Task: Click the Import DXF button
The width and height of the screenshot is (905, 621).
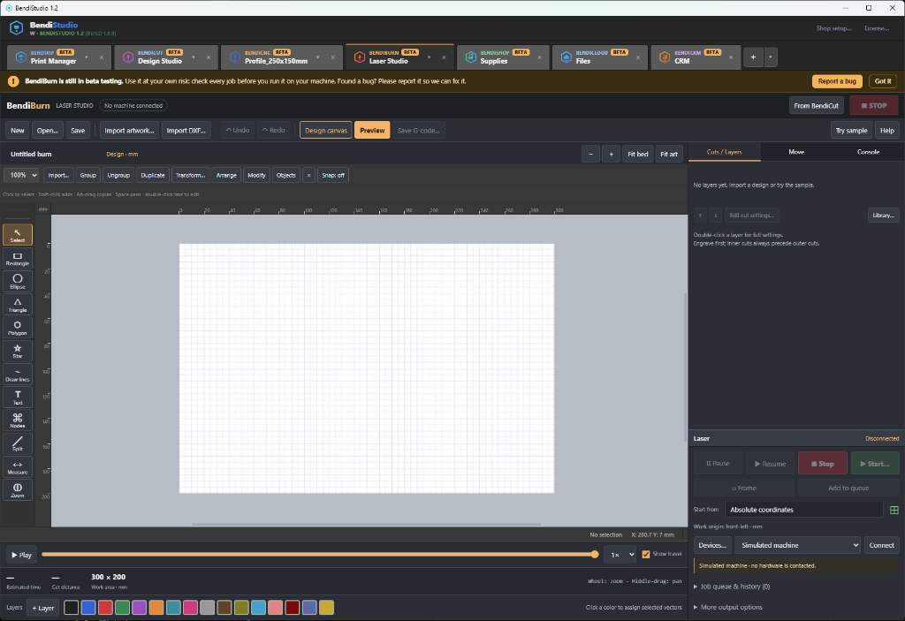Action: [x=186, y=131]
